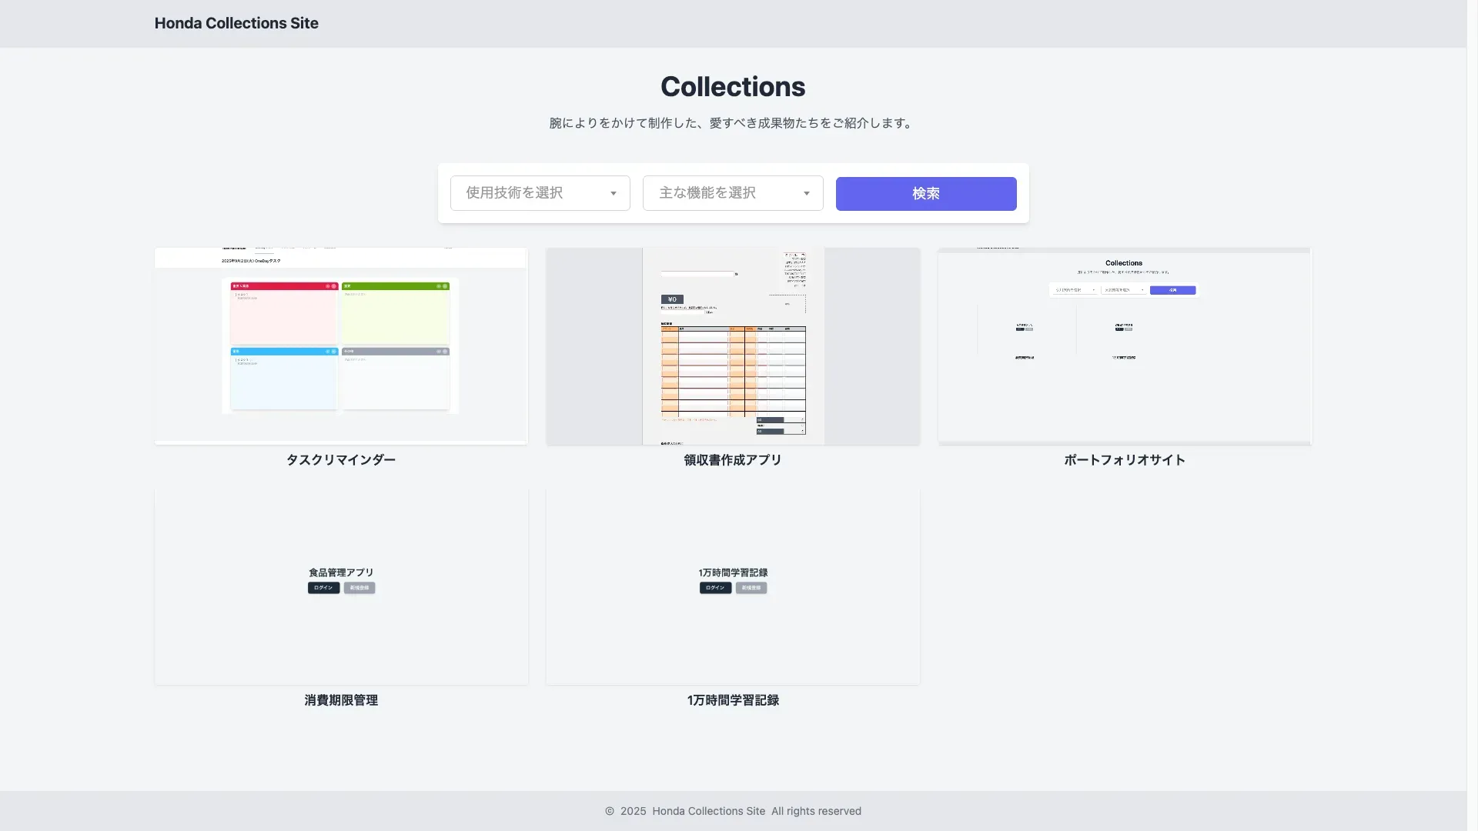This screenshot has height=831, width=1478.
Task: Click the ポートフォリオサイト caption text
Action: [x=1124, y=459]
